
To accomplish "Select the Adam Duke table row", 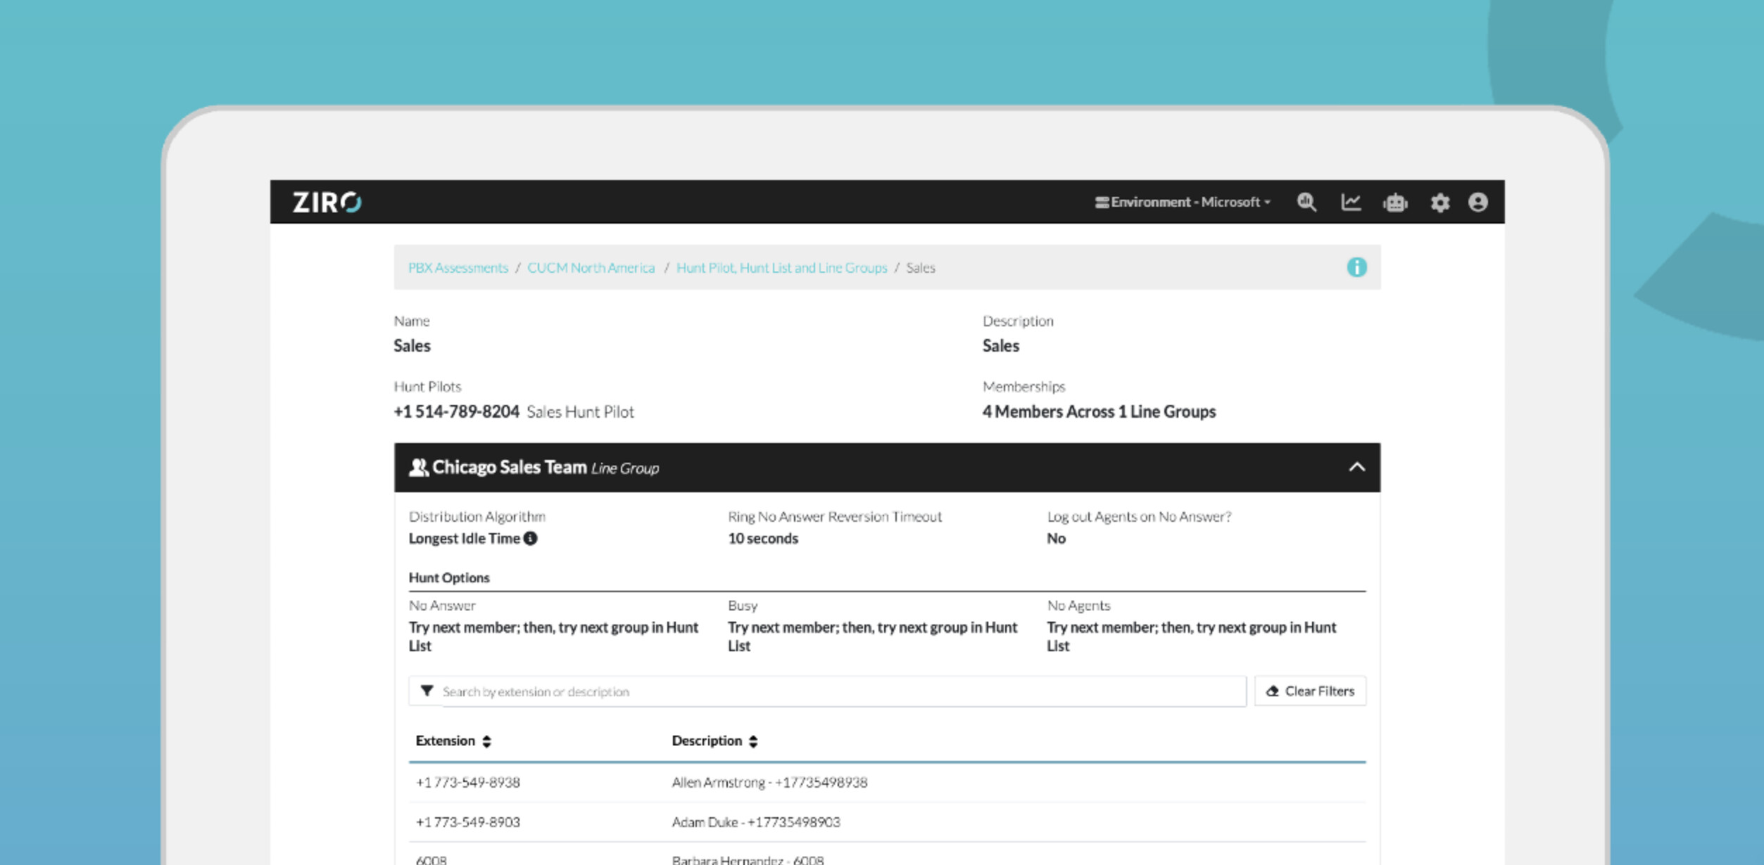I will 755,821.
